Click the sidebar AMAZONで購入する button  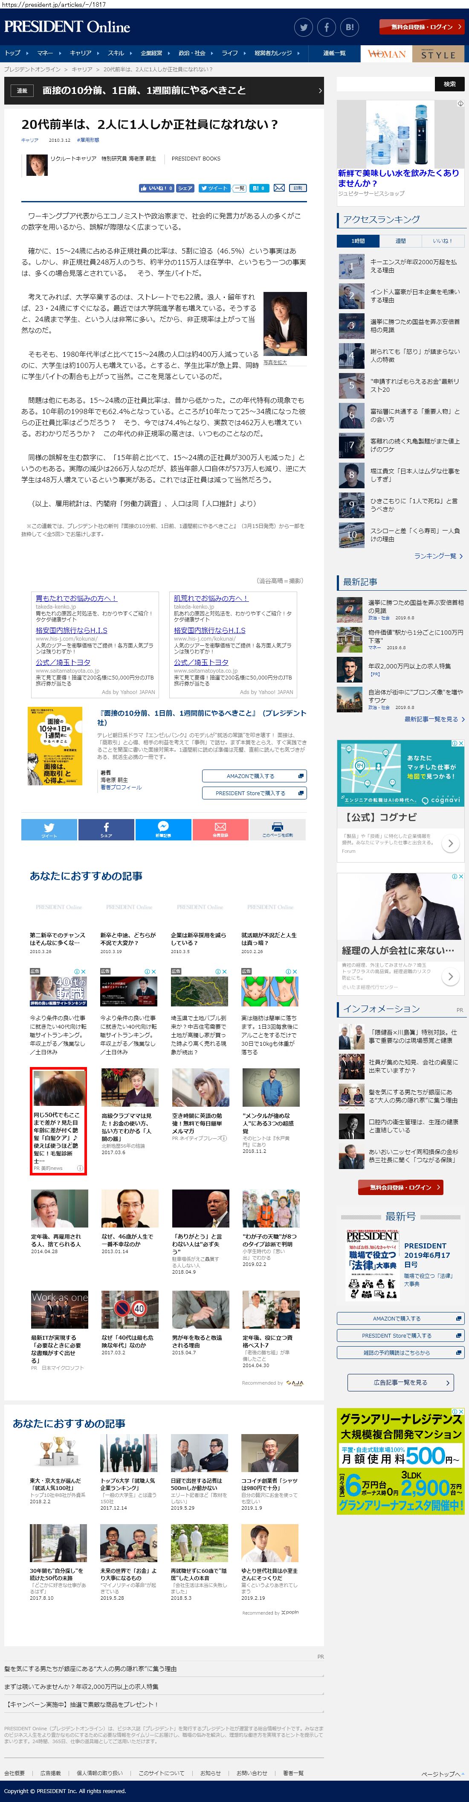coord(400,1318)
